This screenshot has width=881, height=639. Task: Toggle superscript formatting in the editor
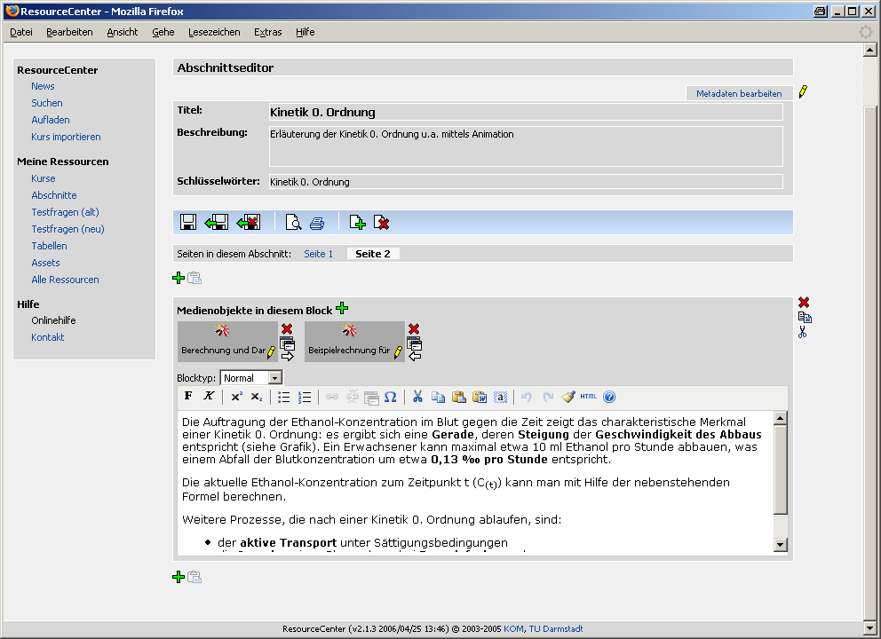[x=236, y=397]
